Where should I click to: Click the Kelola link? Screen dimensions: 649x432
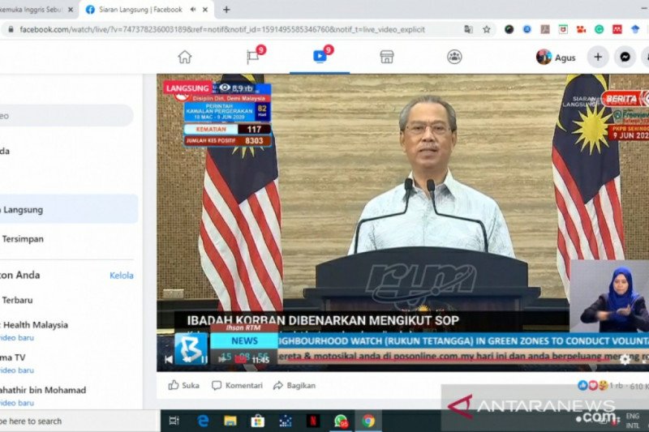pos(121,276)
